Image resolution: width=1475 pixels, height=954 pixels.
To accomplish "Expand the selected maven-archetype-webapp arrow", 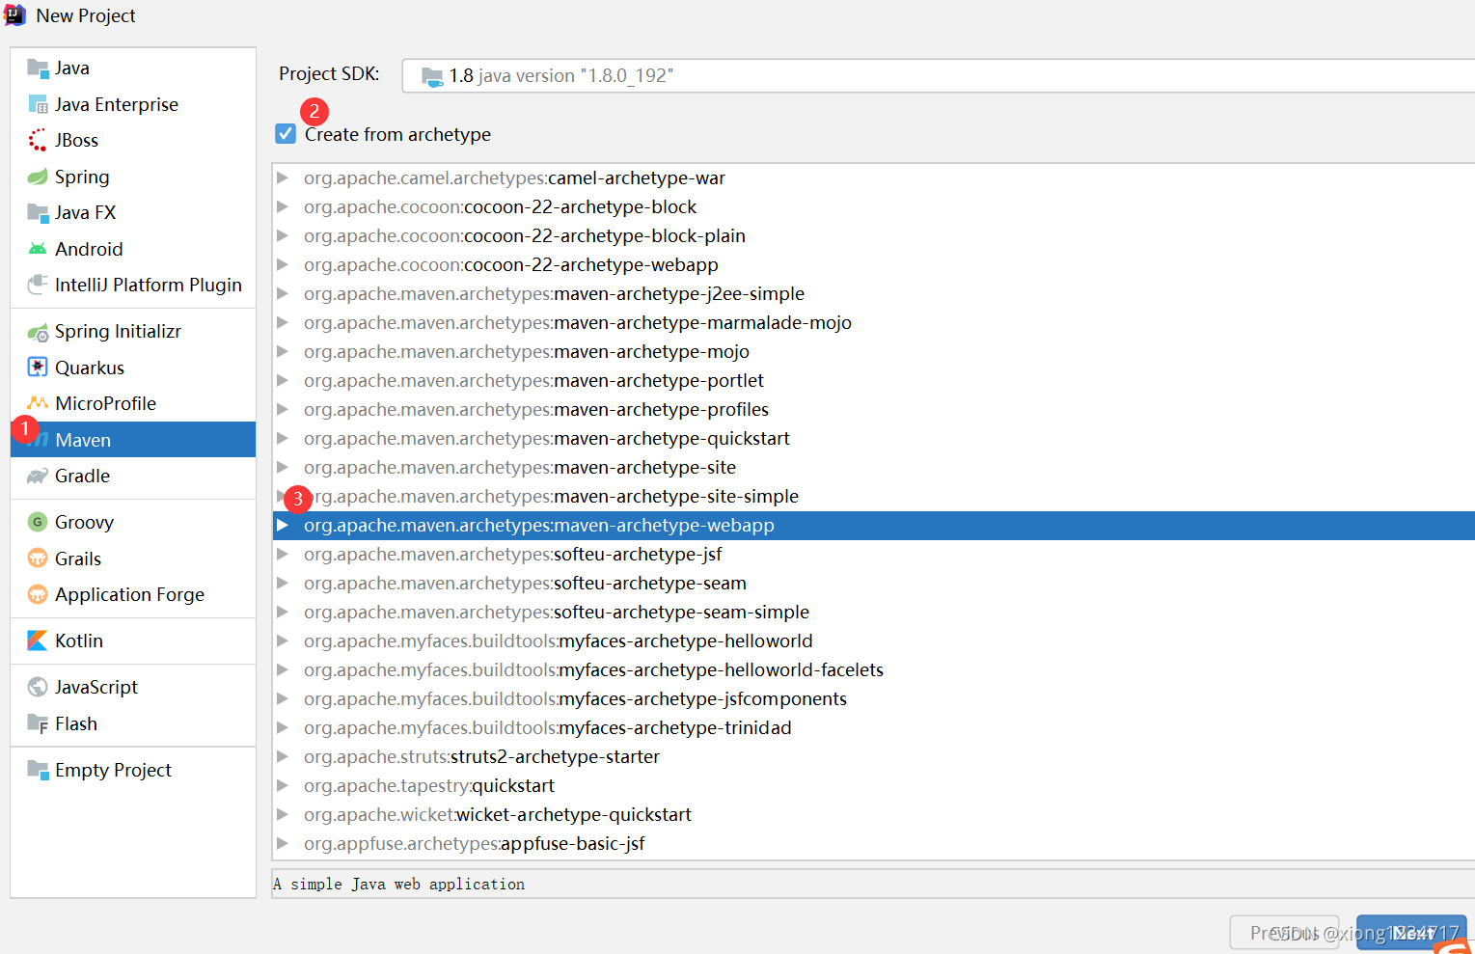I will point(283,525).
